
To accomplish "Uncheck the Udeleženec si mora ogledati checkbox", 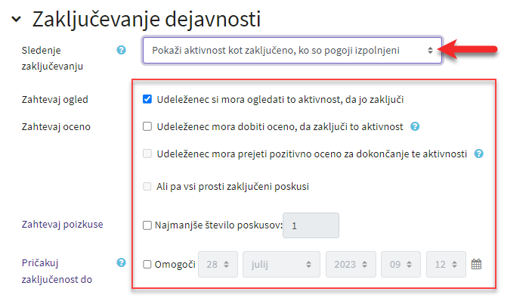I will 147,99.
